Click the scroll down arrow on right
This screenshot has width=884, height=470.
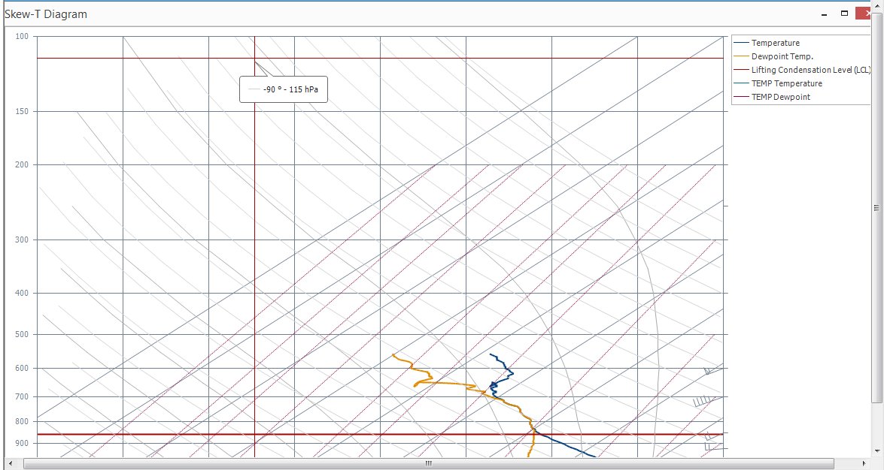[x=876, y=451]
